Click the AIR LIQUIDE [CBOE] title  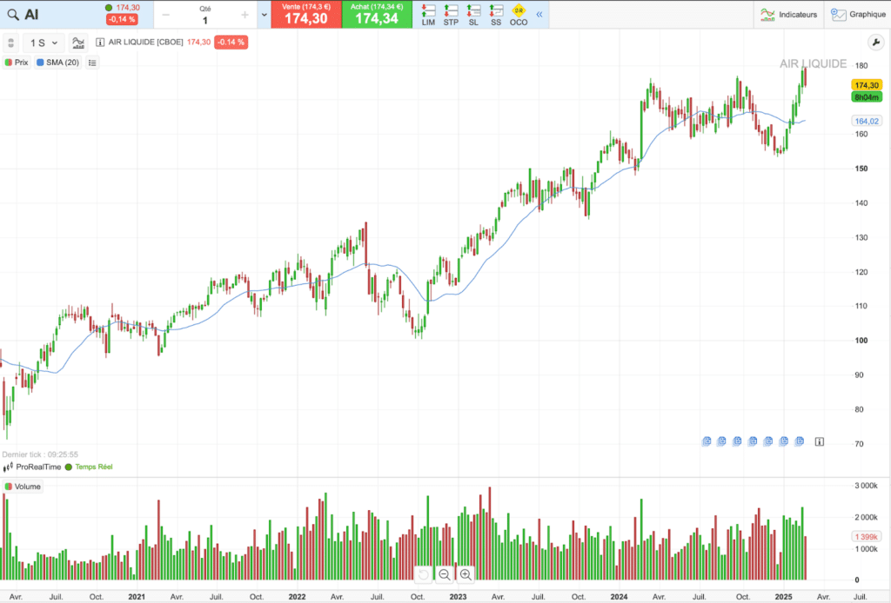click(145, 42)
